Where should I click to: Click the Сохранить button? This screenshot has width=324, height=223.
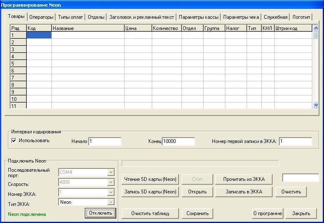tap(197, 213)
